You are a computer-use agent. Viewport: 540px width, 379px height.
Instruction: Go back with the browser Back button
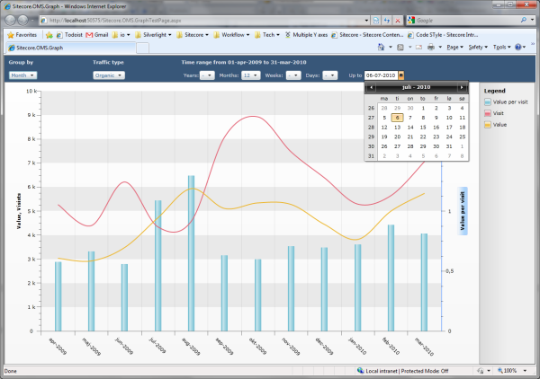10,21
